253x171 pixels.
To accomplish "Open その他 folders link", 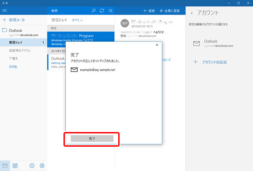I will click(x=13, y=66).
